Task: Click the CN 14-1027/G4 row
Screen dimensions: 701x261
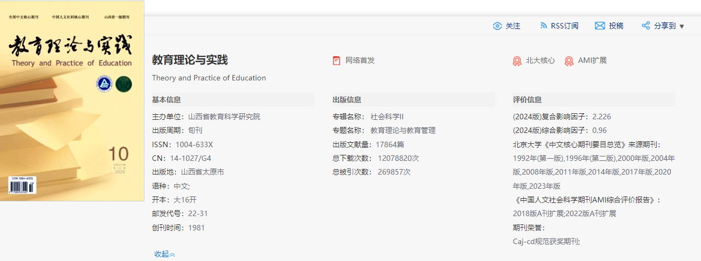Action: (x=182, y=158)
